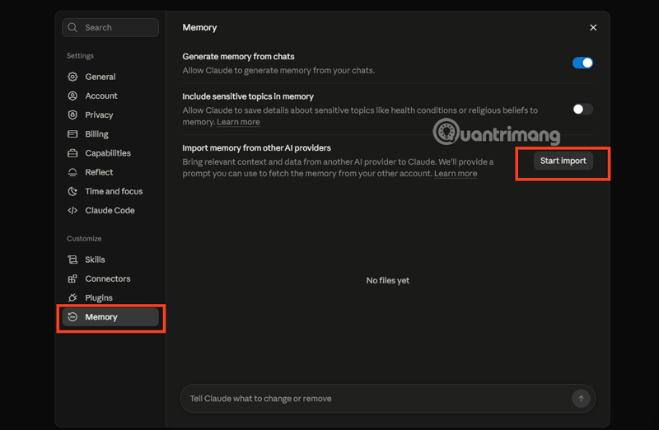The image size is (659, 430).
Task: Click the 'No files yet' text
Action: coord(387,280)
